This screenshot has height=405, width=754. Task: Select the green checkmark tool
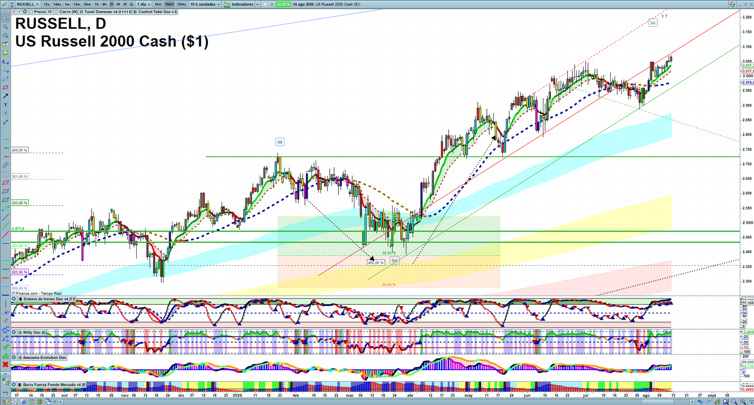pos(5,347)
